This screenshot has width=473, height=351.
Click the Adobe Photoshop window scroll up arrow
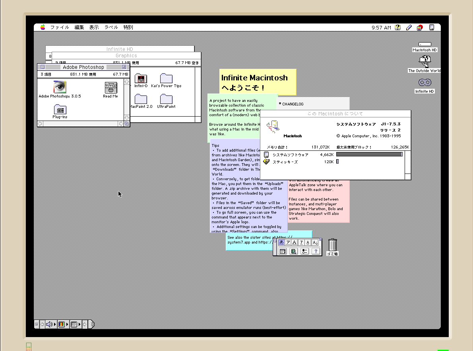coord(127,82)
